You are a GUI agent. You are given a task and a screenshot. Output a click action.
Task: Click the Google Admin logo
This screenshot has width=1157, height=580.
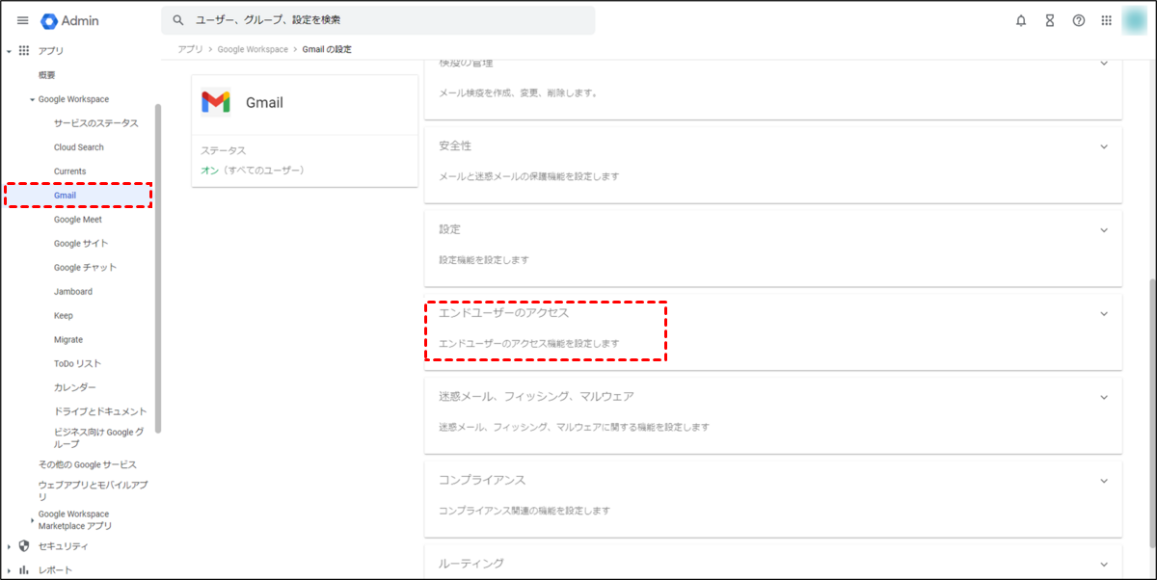point(70,20)
